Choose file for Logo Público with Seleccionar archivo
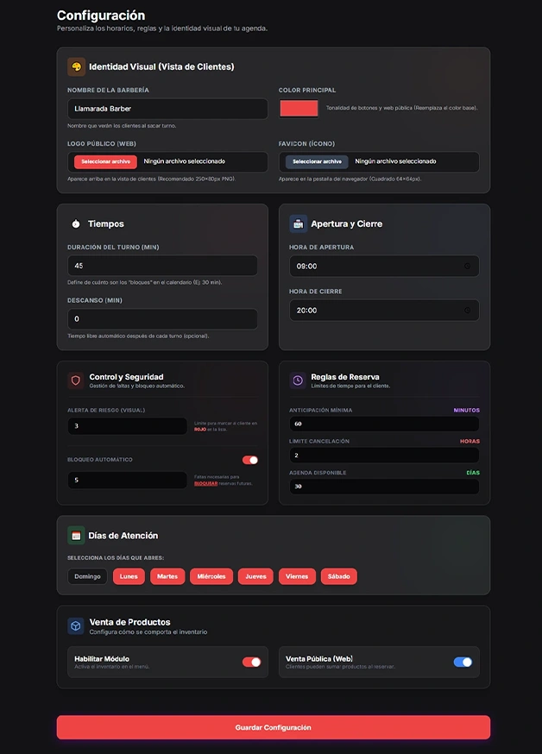The height and width of the screenshot is (754, 542). pyautogui.click(x=105, y=161)
